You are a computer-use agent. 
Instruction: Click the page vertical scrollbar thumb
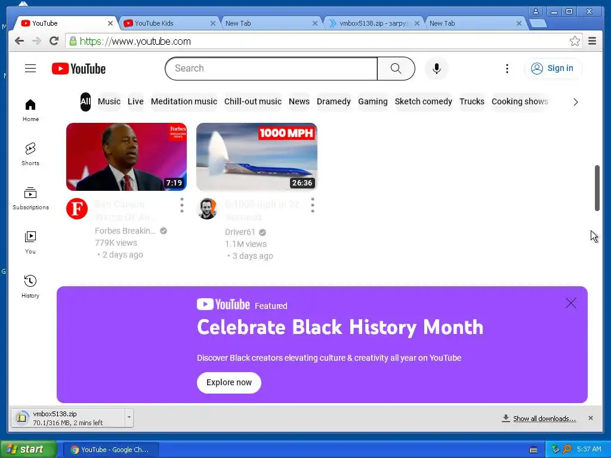tap(597, 188)
